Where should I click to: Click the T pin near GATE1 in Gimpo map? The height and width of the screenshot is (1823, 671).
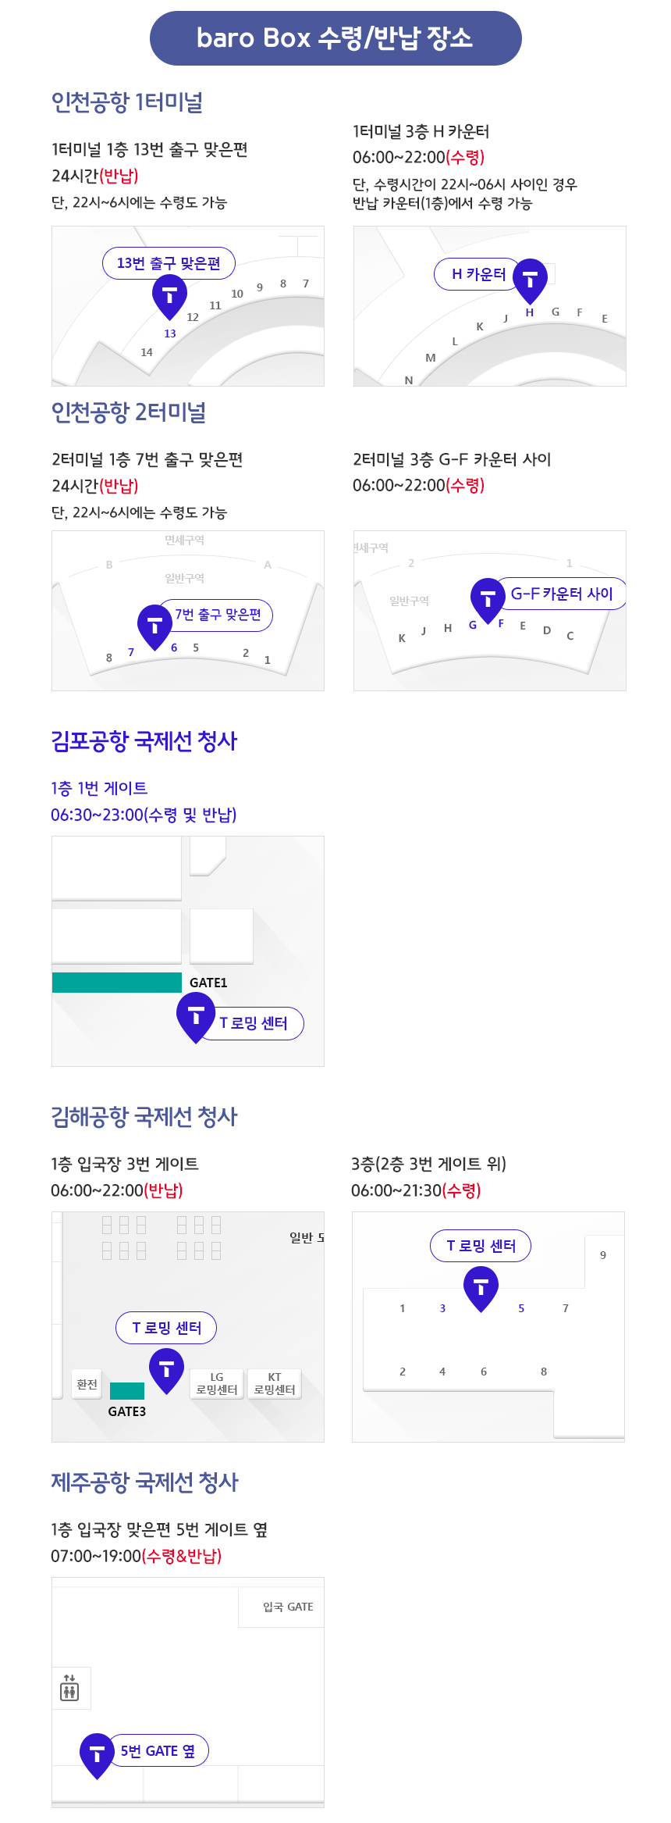tap(196, 1015)
